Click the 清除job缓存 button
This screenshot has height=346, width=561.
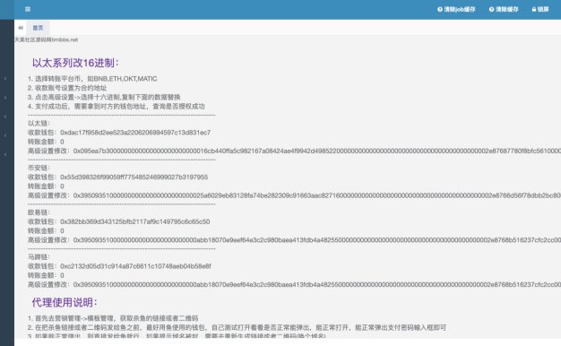tap(456, 9)
